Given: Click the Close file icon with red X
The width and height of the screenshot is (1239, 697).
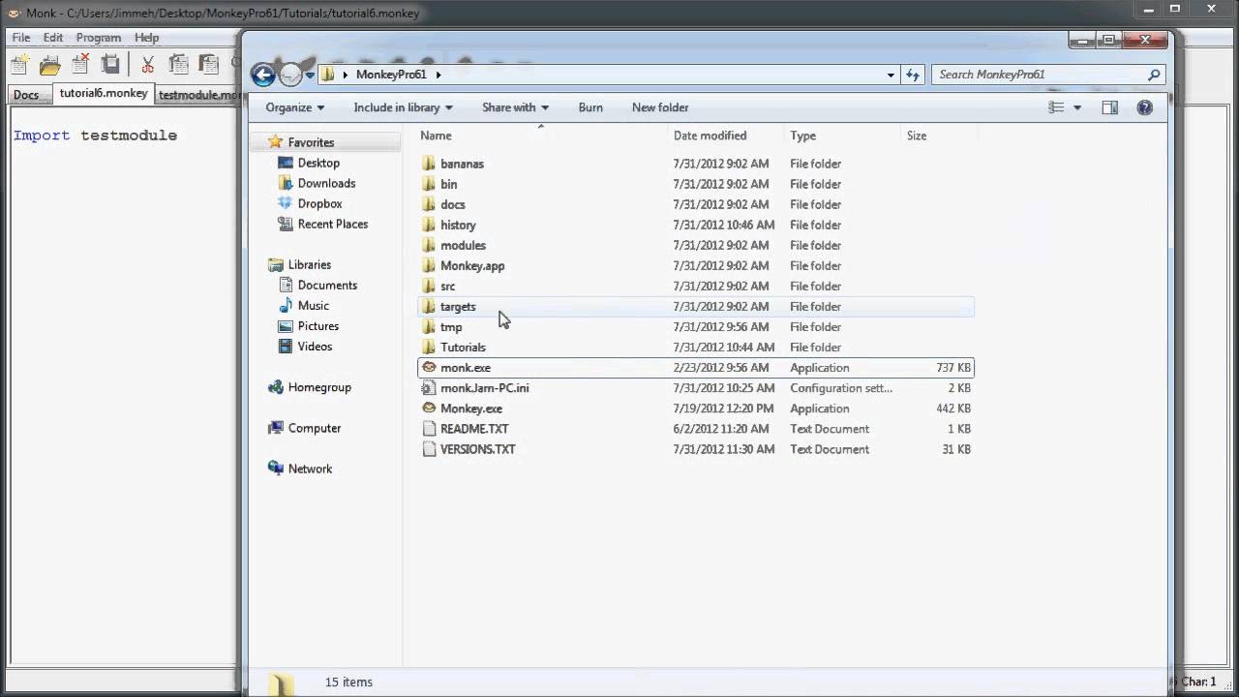Looking at the screenshot, I should tap(80, 65).
